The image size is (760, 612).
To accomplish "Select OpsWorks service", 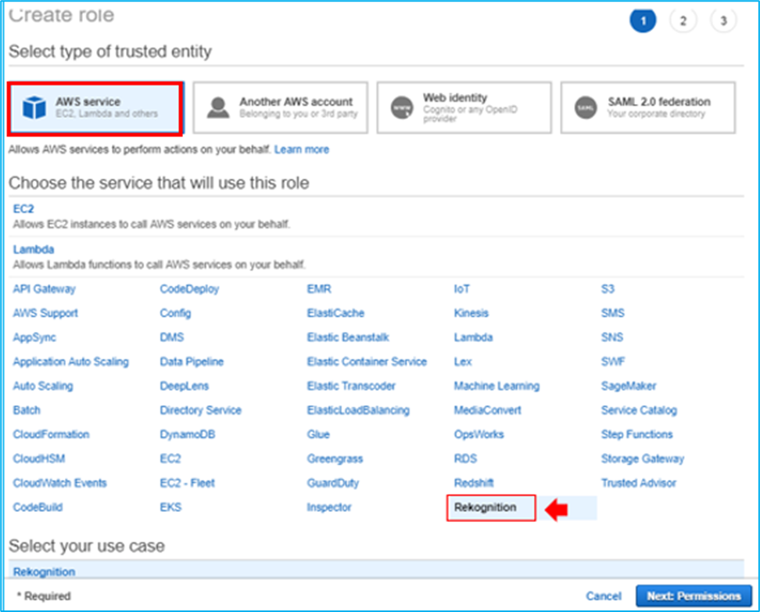I will pos(479,434).
